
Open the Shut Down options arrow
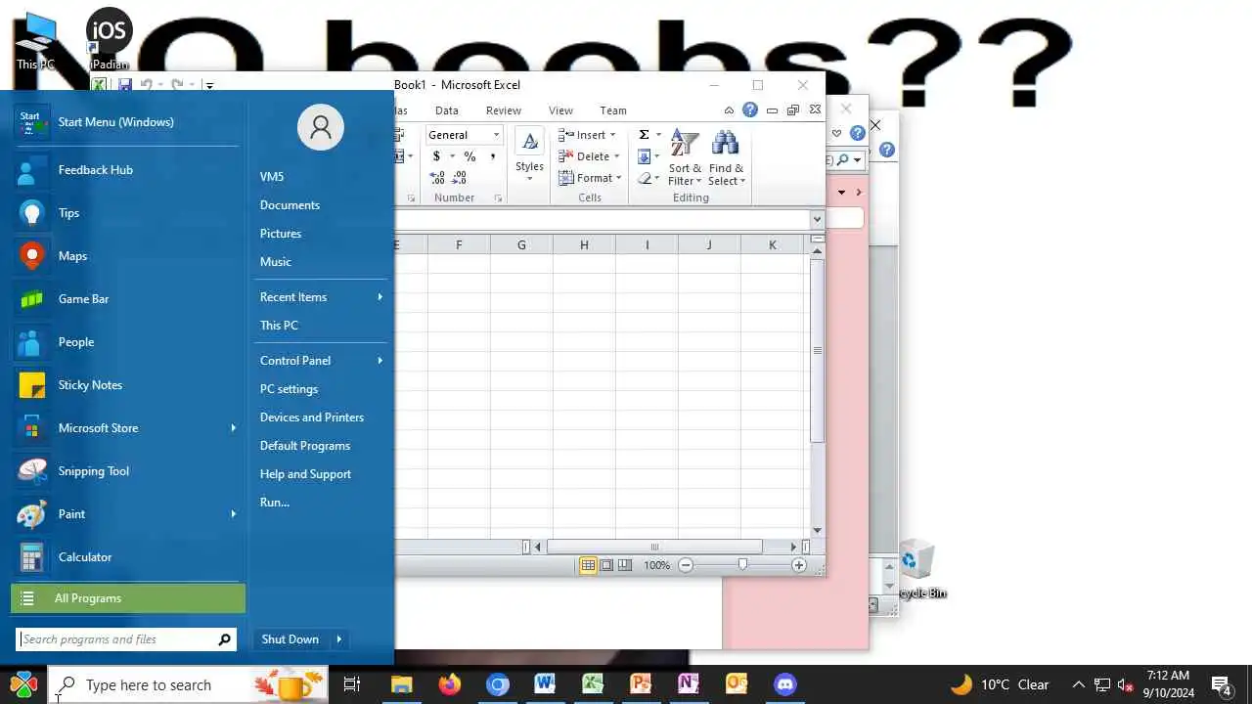click(339, 639)
